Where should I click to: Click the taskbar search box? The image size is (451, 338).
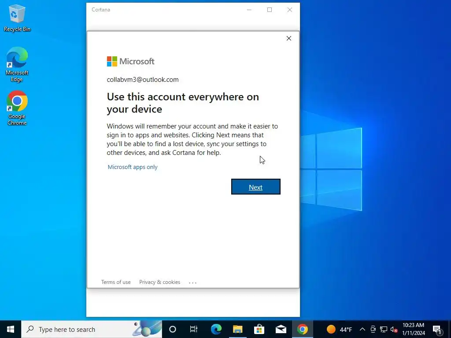92,329
